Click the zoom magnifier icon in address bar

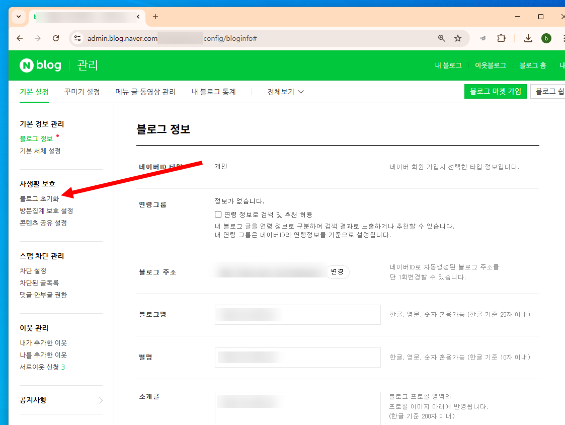[x=441, y=38]
